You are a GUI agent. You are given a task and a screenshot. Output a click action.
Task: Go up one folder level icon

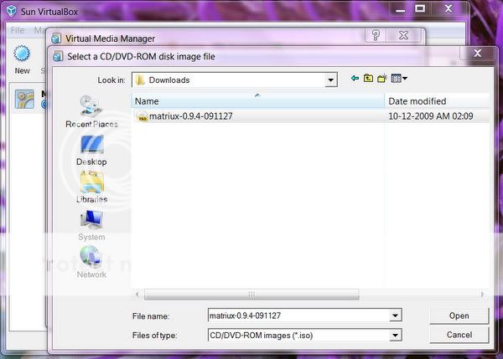tap(368, 78)
